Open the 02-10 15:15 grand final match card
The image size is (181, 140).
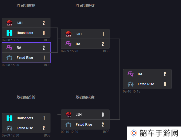(x=147, y=79)
